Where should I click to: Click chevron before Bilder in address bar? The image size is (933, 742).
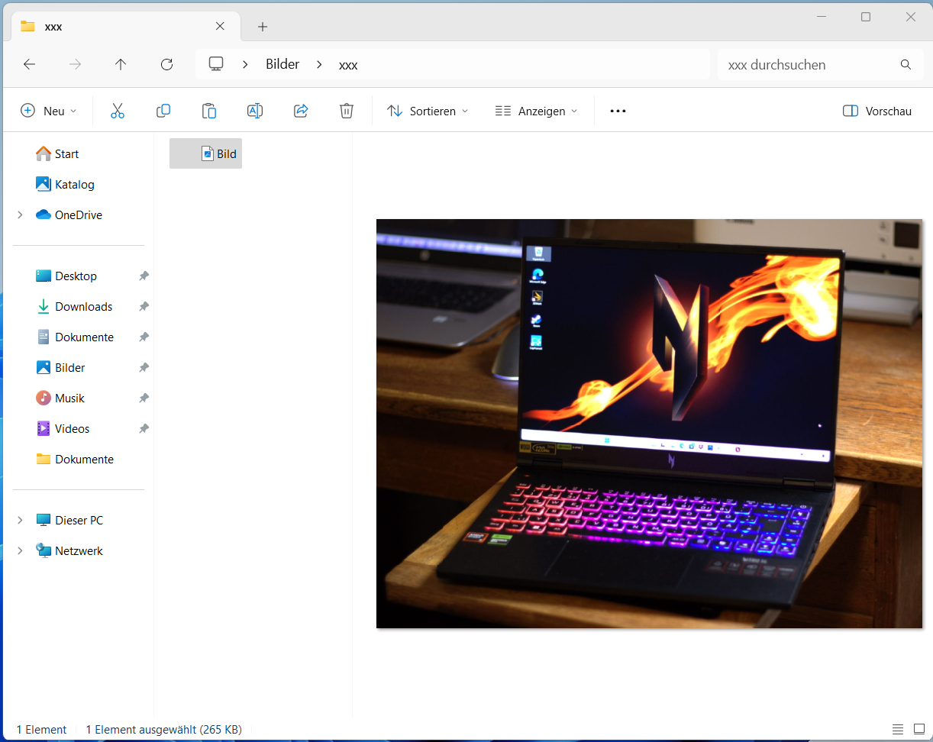pyautogui.click(x=245, y=65)
